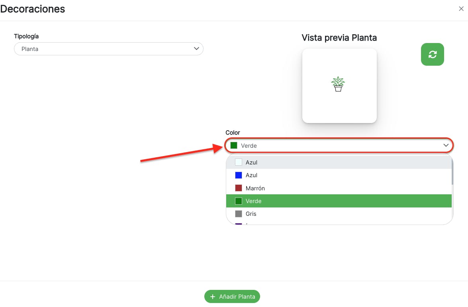Click the chevron arrow of Tipología field
Viewport: 468px width, 307px height.
(196, 49)
